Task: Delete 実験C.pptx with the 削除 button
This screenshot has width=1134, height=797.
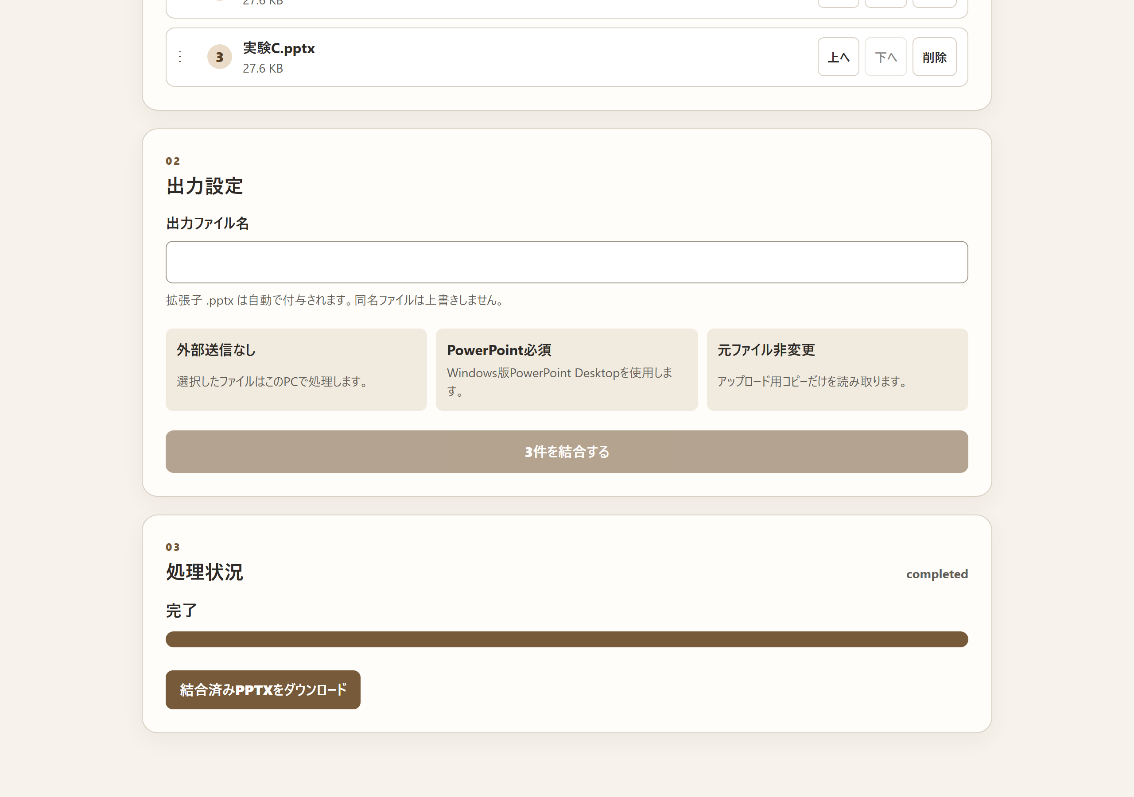Action: [935, 57]
